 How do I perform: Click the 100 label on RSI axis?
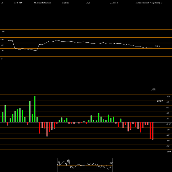click(3, 31)
